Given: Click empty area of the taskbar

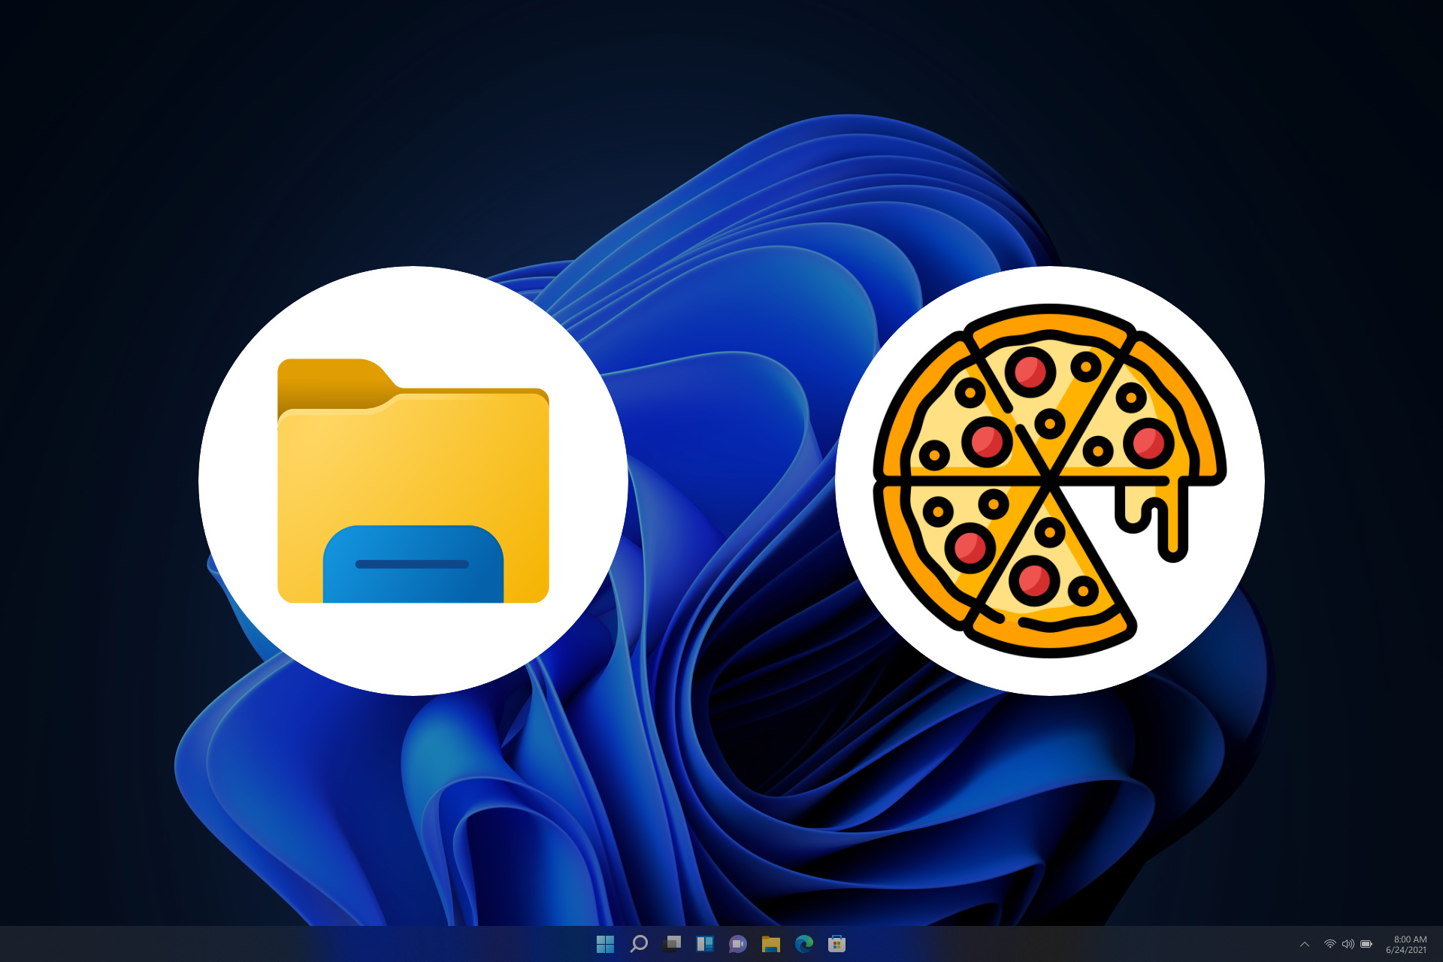Looking at the screenshot, I should 301,944.
